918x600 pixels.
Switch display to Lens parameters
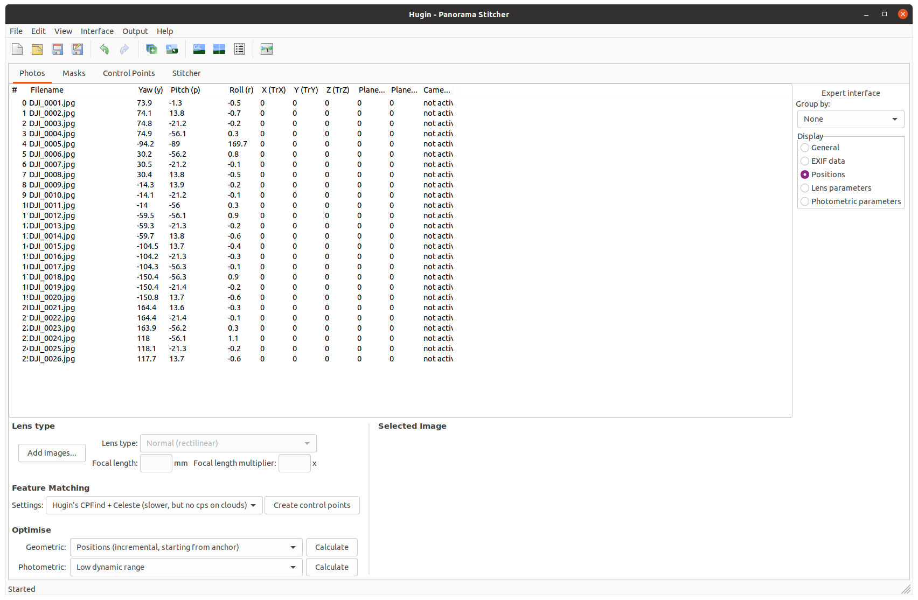click(x=805, y=188)
